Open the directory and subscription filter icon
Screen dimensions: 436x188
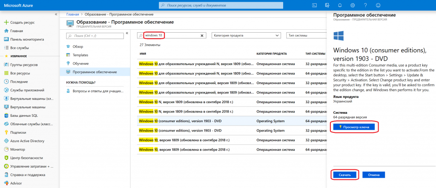pos(327,5)
